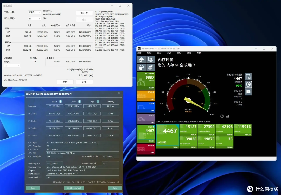The width and height of the screenshot is (281, 195).
Task: Open the CPU threads 20 dropdown
Action: pyautogui.click(x=35, y=18)
